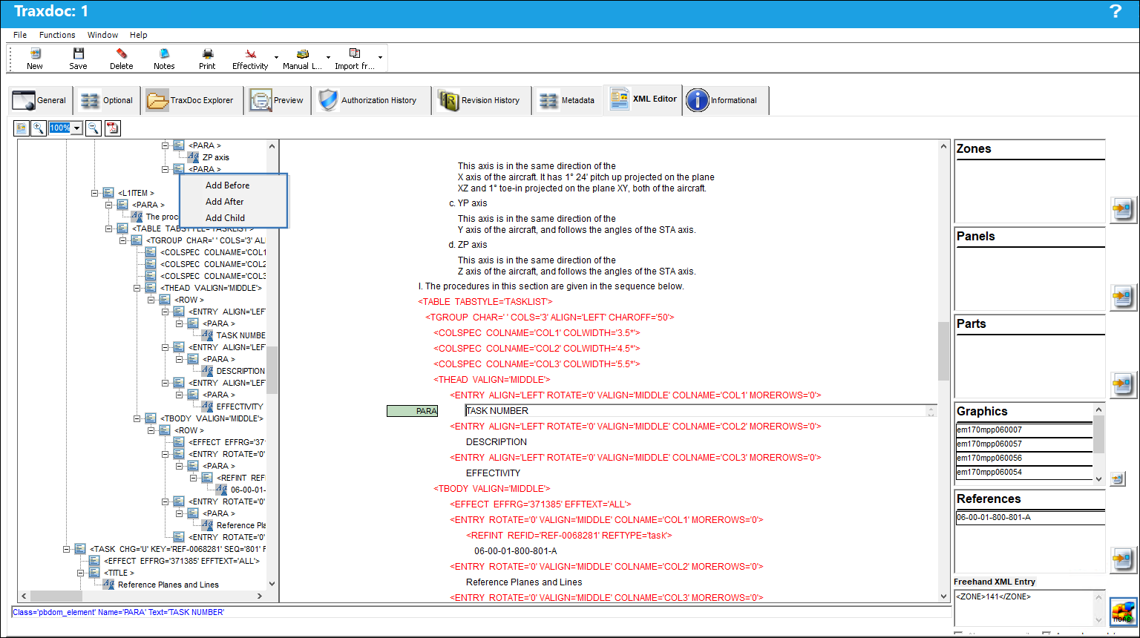Open the Authorization History tab
Screen dimensions: 1140x638
tap(370, 100)
